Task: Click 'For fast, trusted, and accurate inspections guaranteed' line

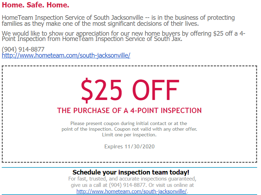Action: (132, 179)
